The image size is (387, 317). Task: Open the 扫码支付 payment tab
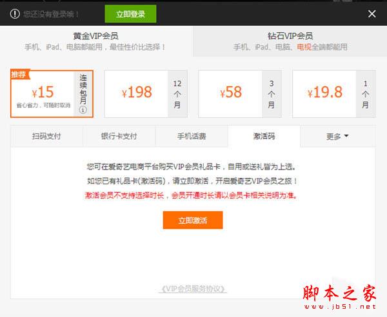46,136
